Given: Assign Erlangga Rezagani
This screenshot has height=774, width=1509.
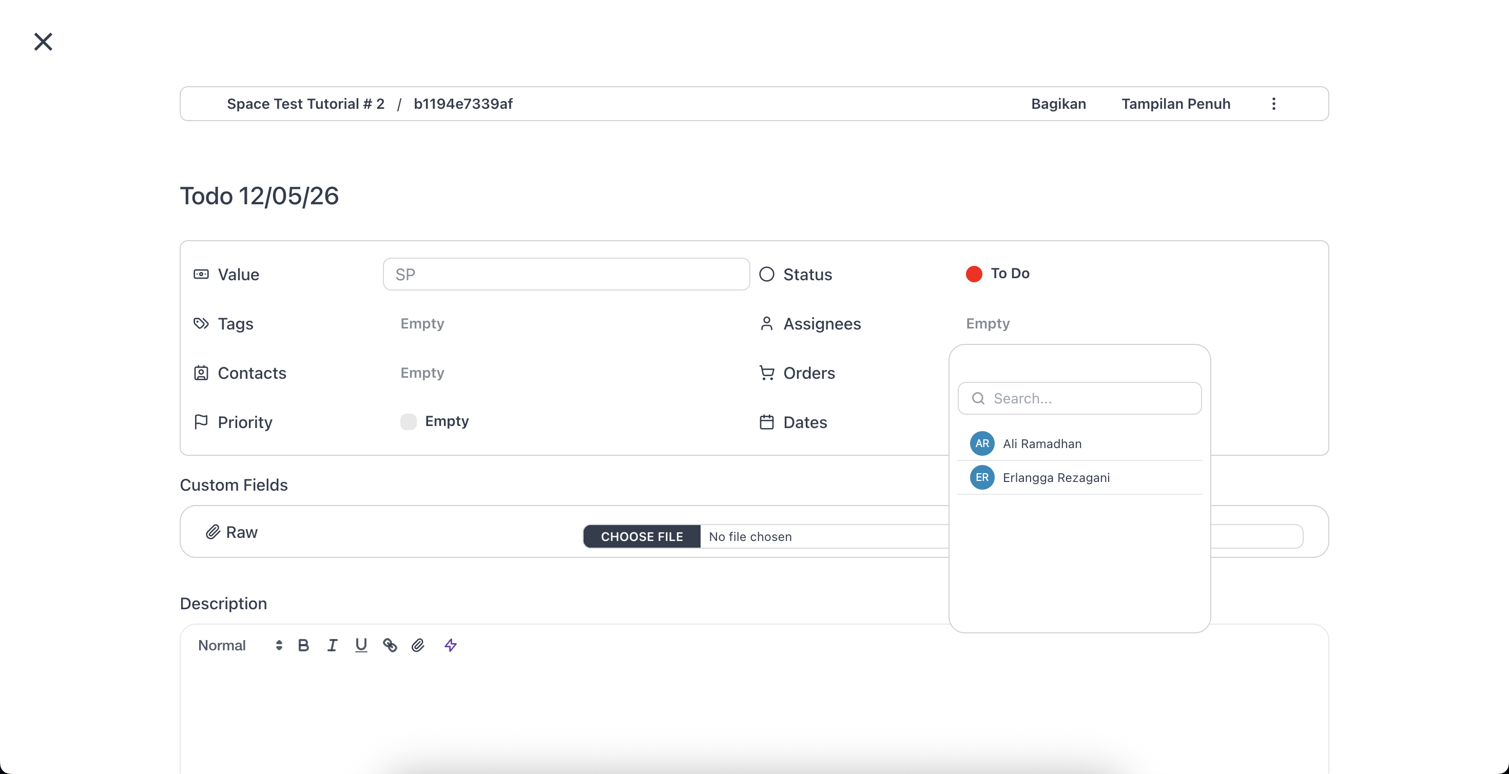Looking at the screenshot, I should point(1079,477).
